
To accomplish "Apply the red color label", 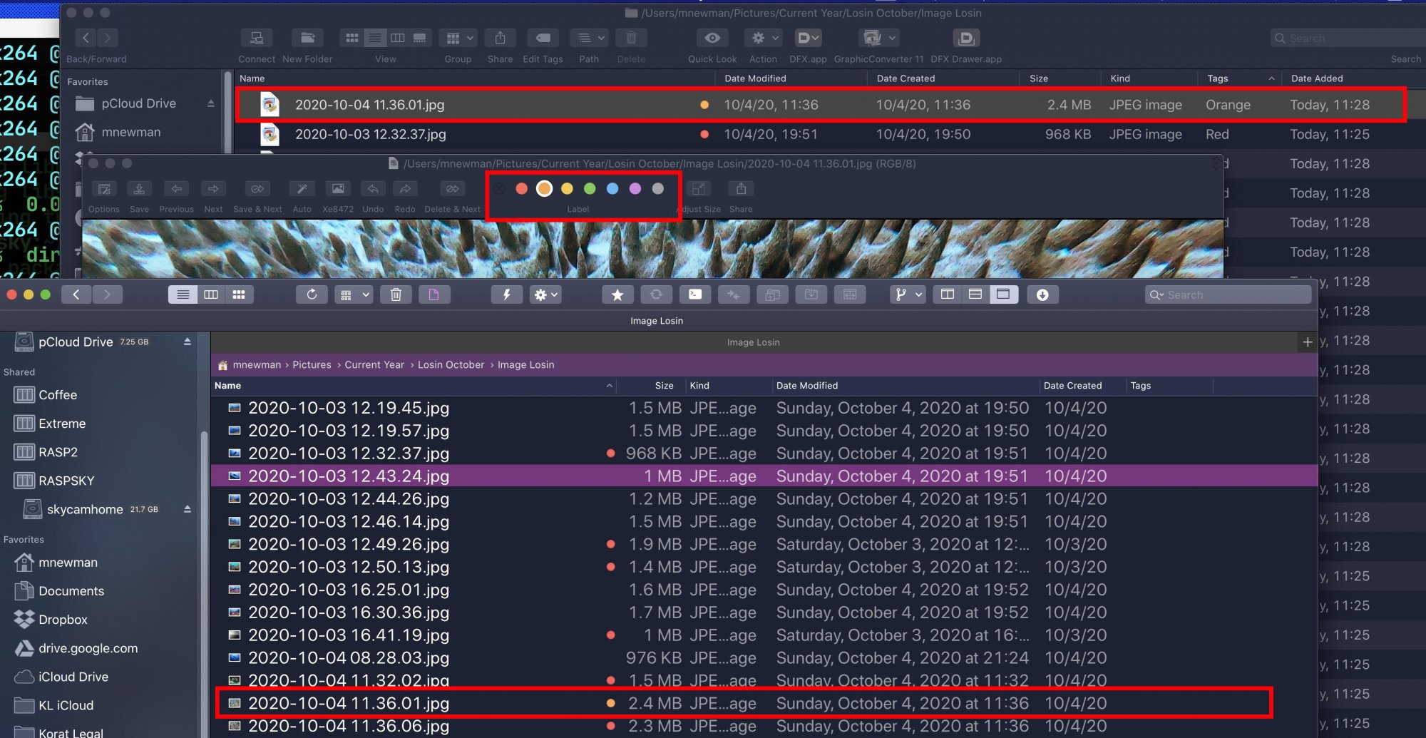I will tap(521, 188).
